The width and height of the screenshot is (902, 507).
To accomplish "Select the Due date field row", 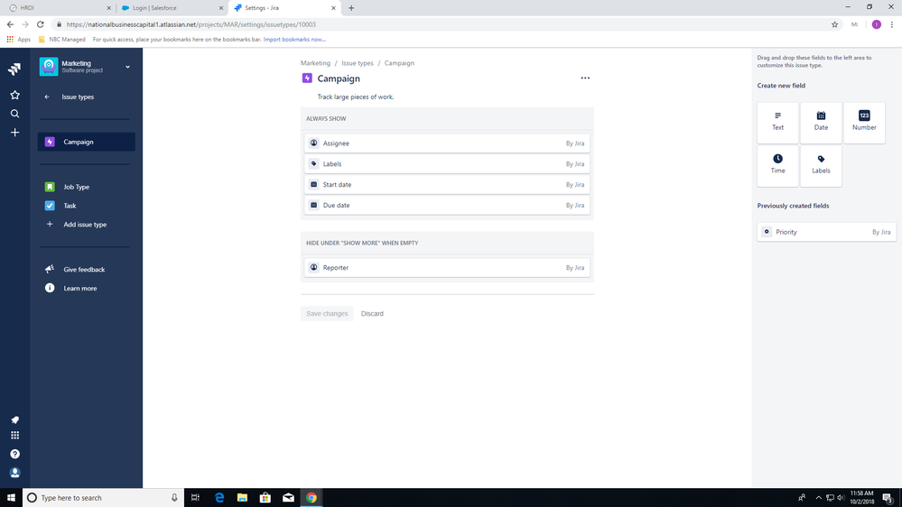I will point(447,205).
